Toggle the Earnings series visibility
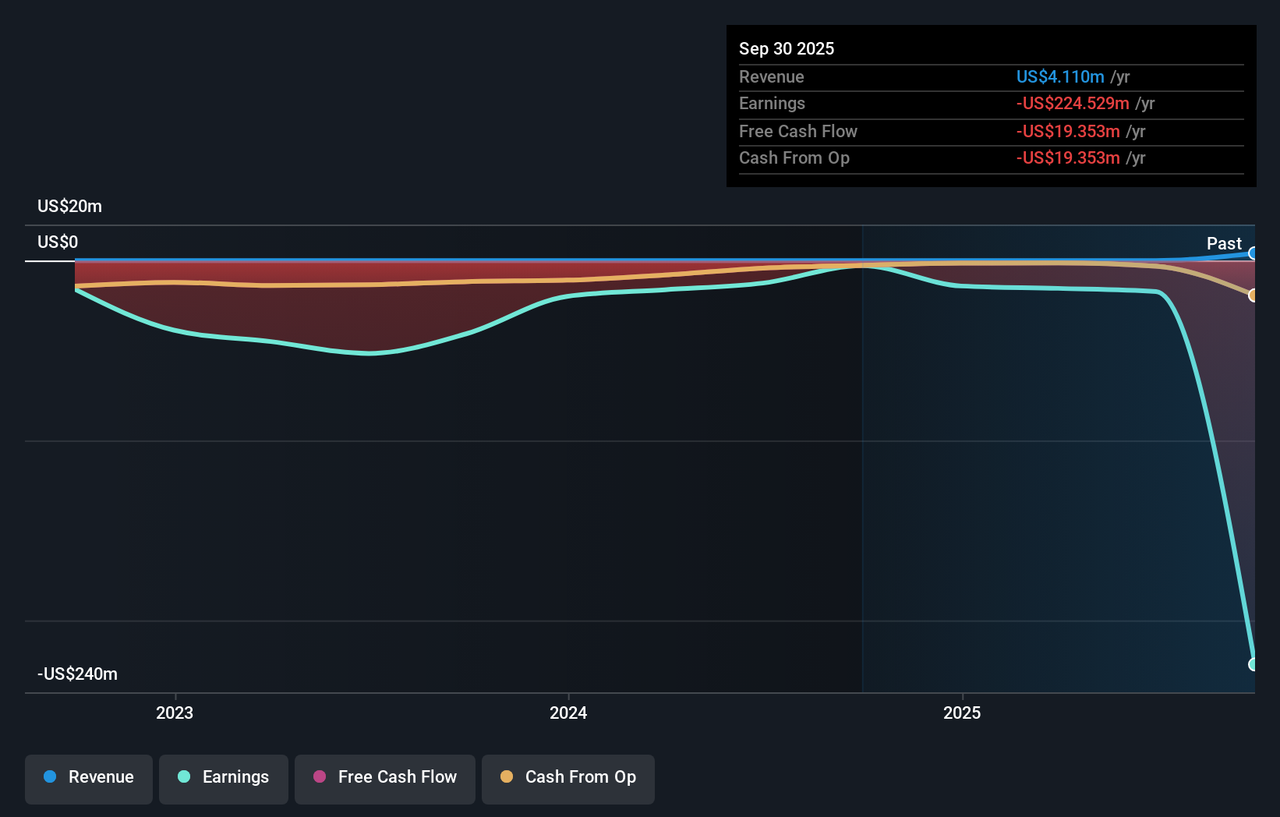Image resolution: width=1280 pixels, height=817 pixels. (224, 777)
